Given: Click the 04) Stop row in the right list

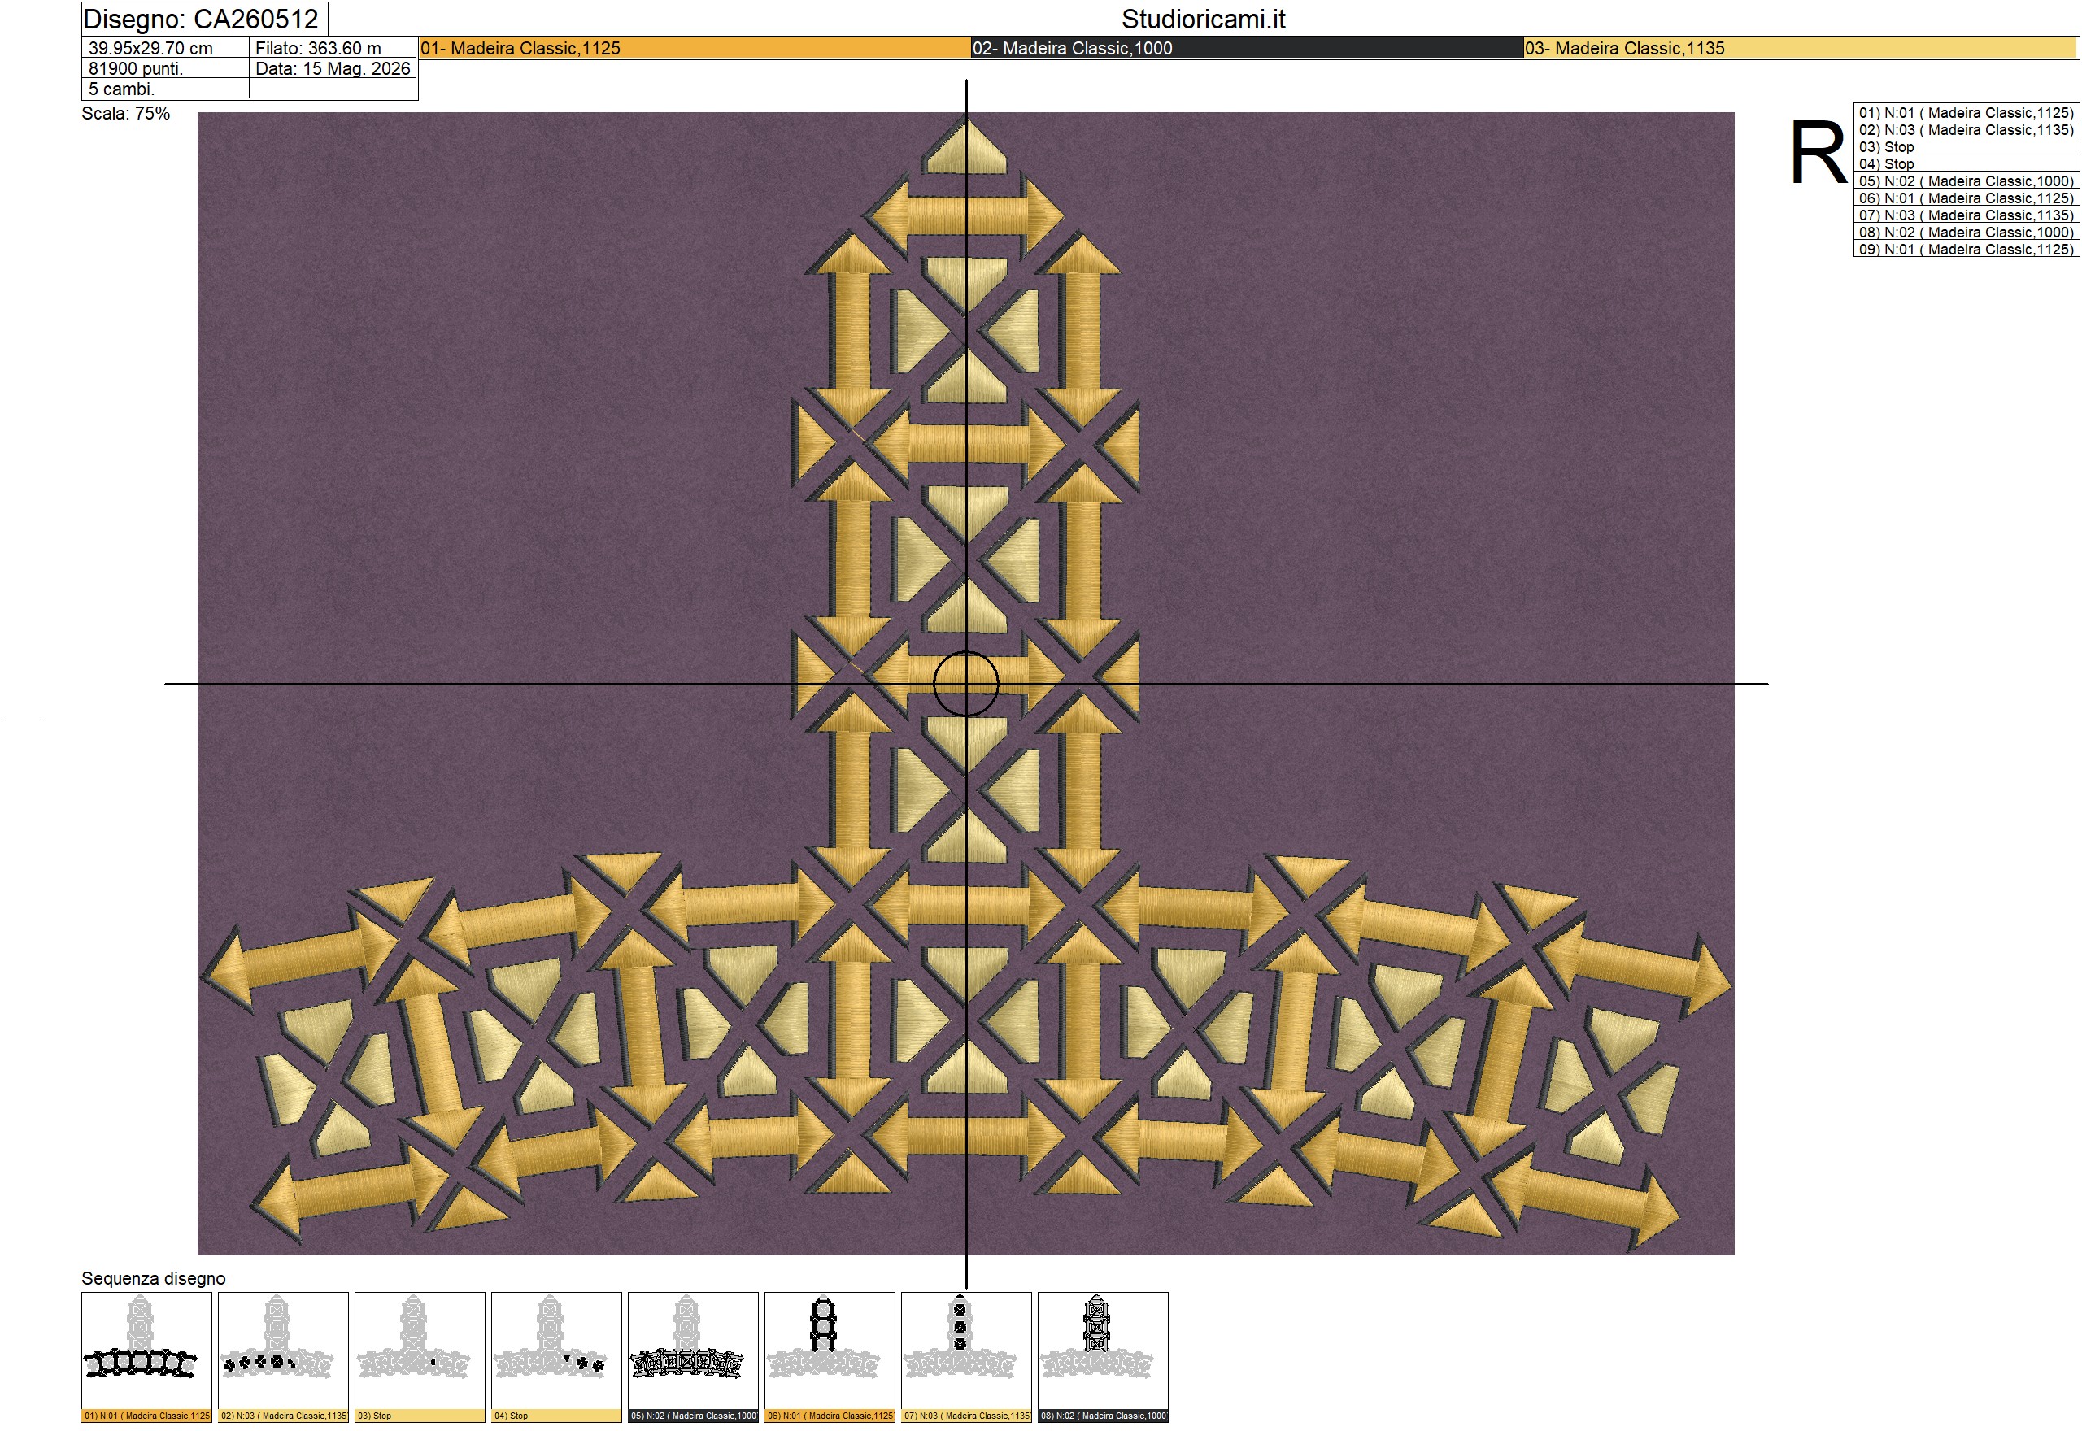Looking at the screenshot, I should (x=1967, y=163).
